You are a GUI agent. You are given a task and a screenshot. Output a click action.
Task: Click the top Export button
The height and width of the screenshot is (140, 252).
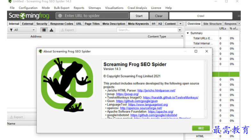[68, 30]
